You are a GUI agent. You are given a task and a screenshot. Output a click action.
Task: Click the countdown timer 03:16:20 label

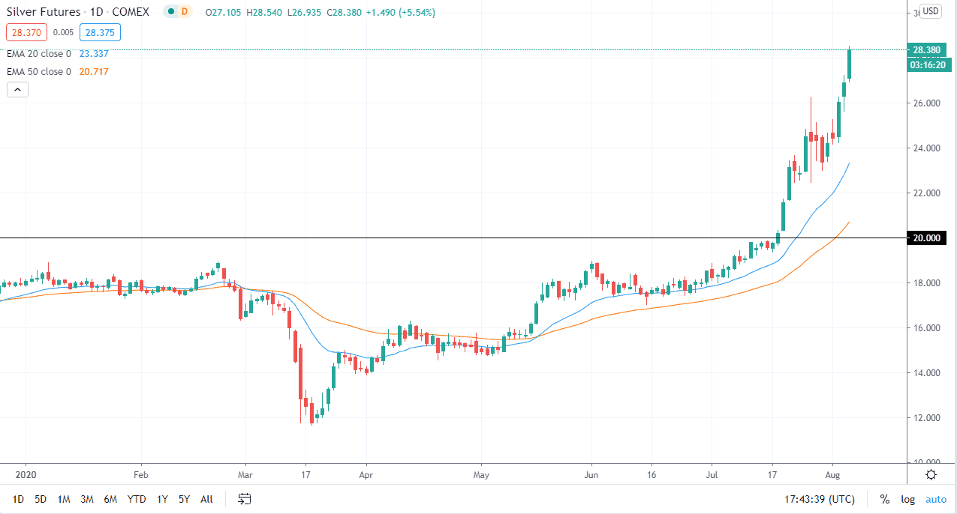(x=927, y=65)
